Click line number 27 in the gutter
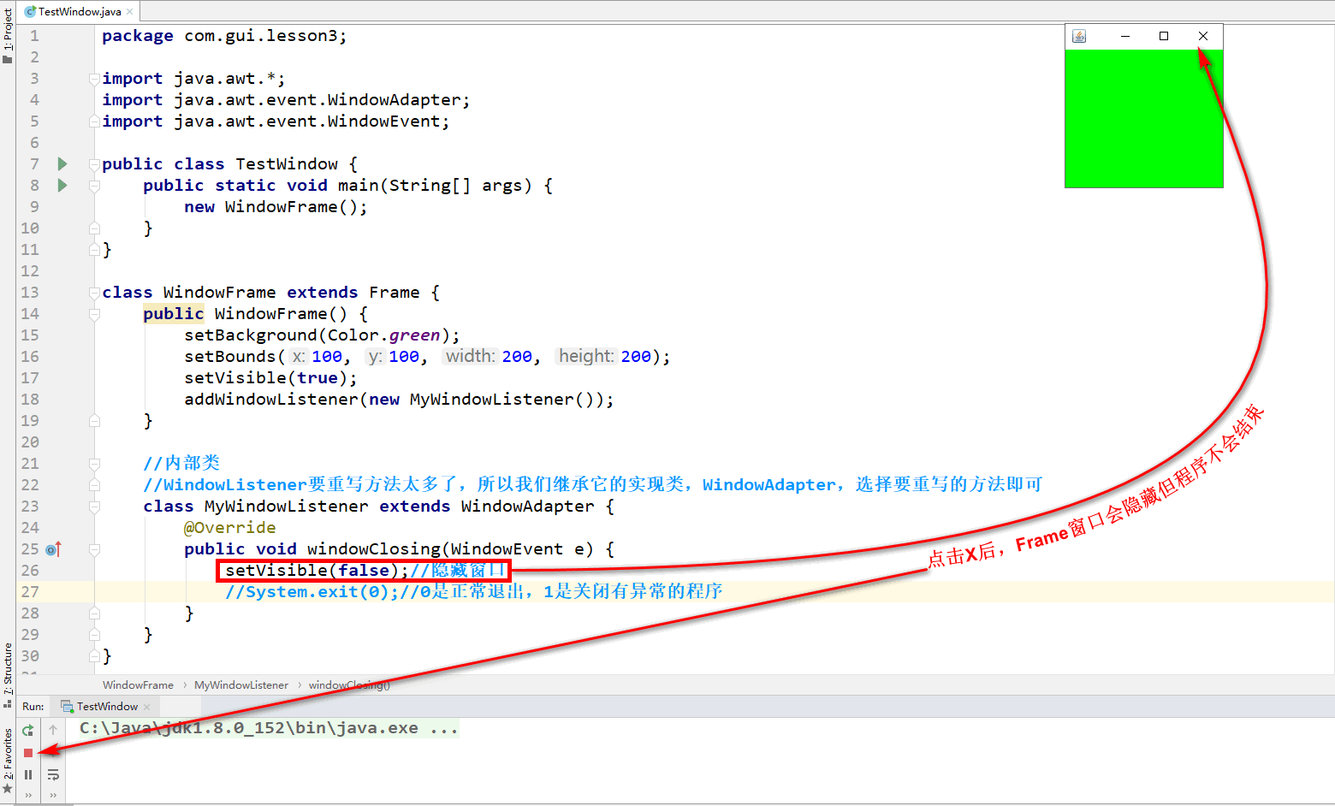This screenshot has height=806, width=1335. point(30,592)
